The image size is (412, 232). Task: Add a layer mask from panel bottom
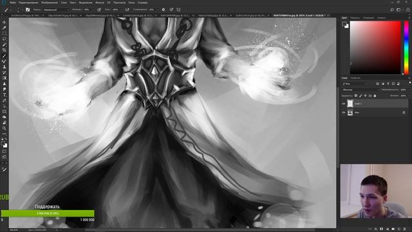(382, 229)
